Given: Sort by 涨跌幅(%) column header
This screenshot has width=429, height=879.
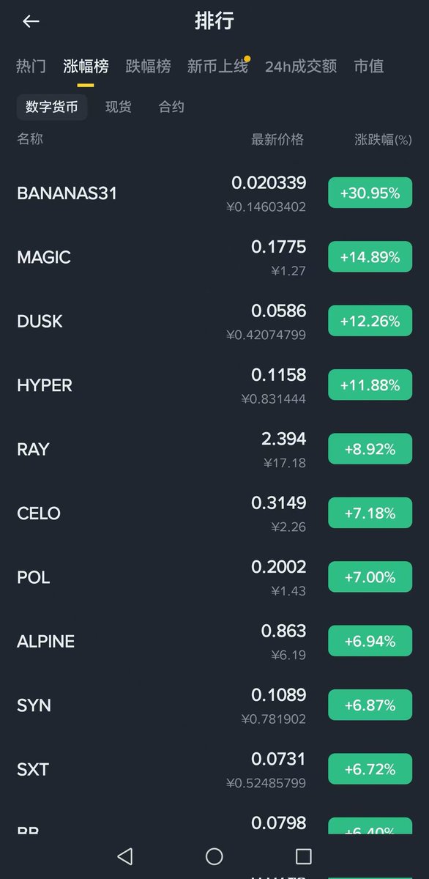Looking at the screenshot, I should pos(384,139).
